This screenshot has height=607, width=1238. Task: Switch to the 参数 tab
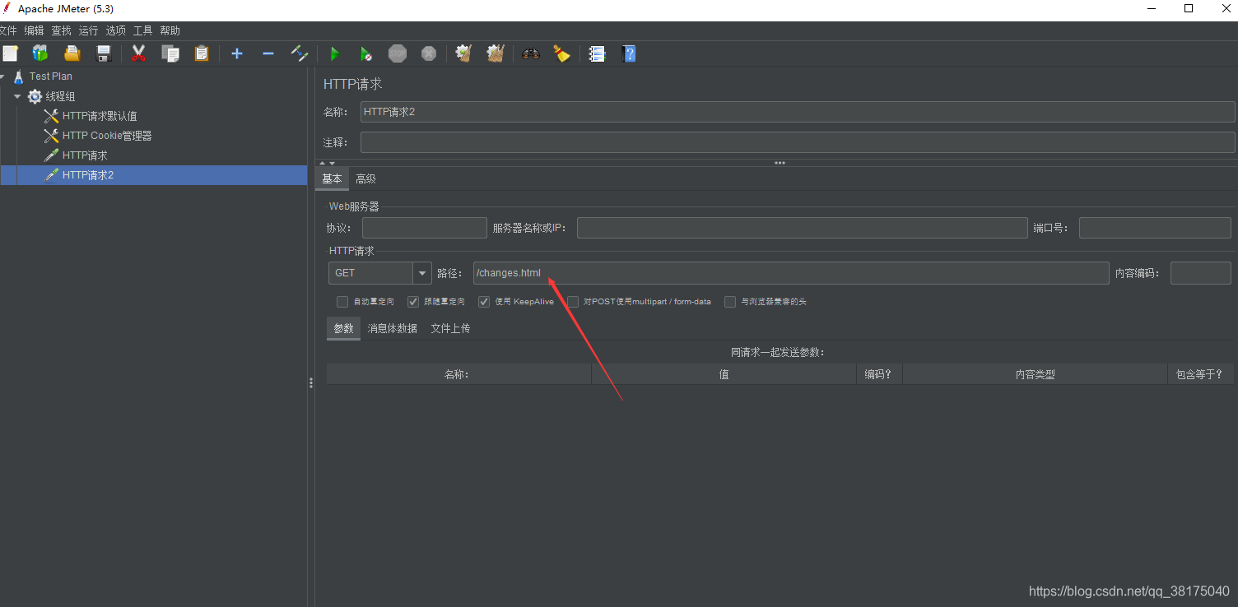coord(343,328)
